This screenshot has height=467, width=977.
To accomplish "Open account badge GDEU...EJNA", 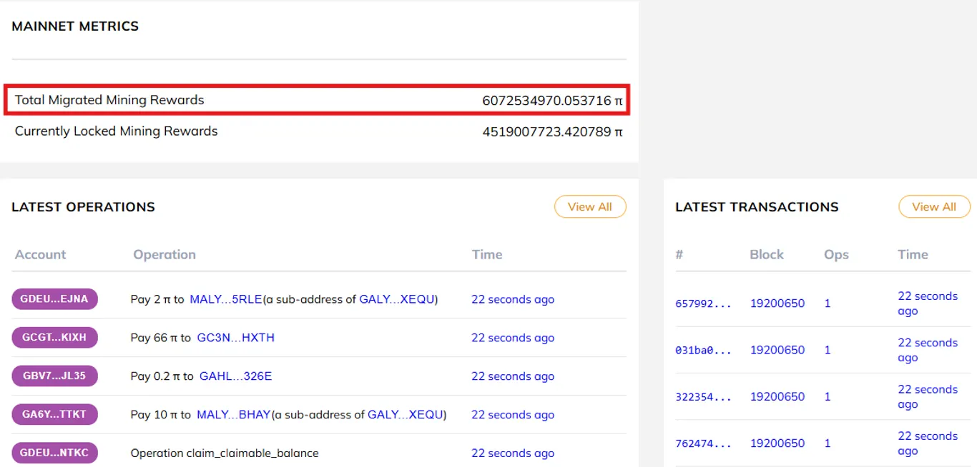I will coord(54,299).
